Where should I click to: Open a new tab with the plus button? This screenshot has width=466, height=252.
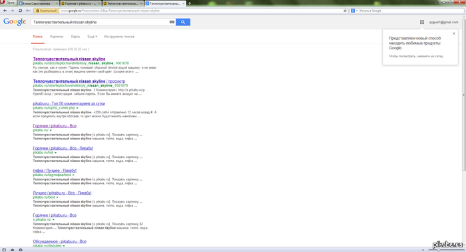190,3
